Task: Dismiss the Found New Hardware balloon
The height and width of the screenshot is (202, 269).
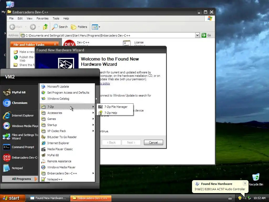Action: (245, 183)
